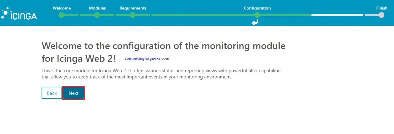Screen dimensions: 394x134
Task: Click the white unfinished progress bar segment
Action: pos(337,15)
